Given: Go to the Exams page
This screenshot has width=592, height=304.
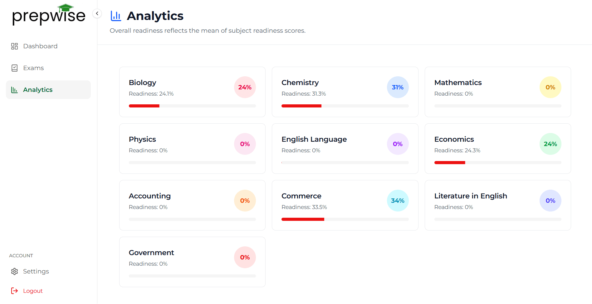Looking at the screenshot, I should [33, 68].
